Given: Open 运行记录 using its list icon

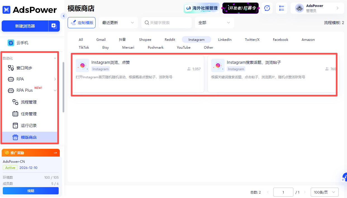Looking at the screenshot, I should [x=16, y=125].
